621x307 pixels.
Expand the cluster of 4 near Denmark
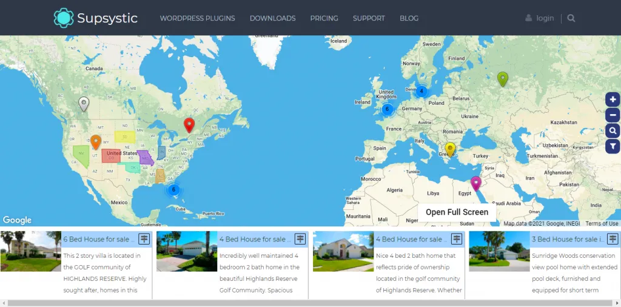[x=421, y=91]
